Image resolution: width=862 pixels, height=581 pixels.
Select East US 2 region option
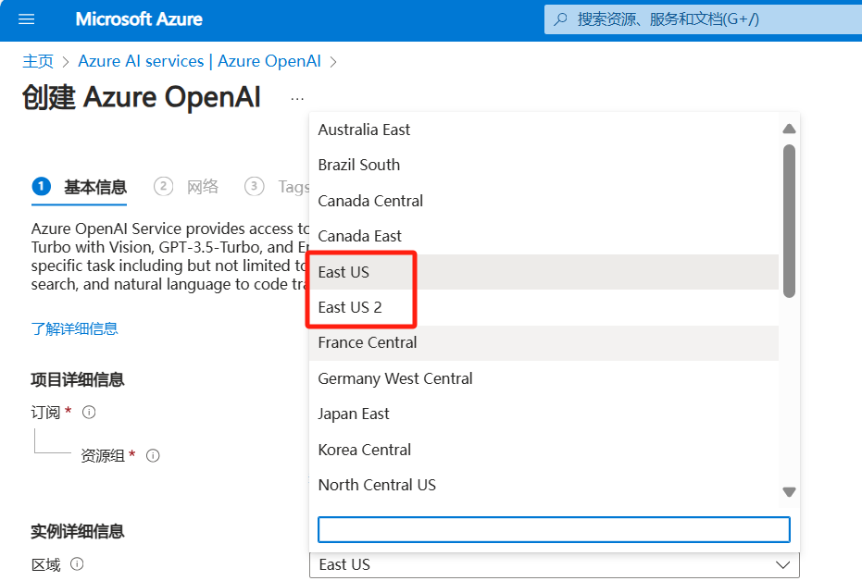tap(350, 307)
